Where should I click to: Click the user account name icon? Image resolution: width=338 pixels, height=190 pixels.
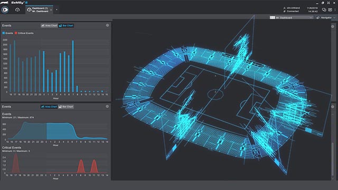284,8
